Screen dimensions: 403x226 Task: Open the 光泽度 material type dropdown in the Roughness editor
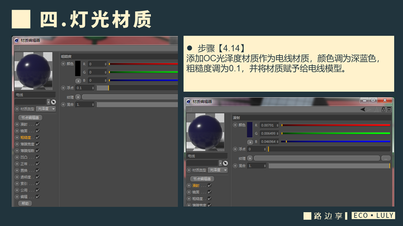pos(46,109)
